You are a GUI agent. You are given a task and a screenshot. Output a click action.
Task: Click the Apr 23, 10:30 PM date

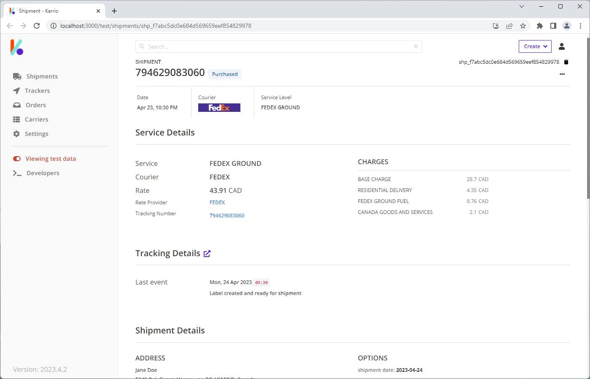tap(157, 108)
